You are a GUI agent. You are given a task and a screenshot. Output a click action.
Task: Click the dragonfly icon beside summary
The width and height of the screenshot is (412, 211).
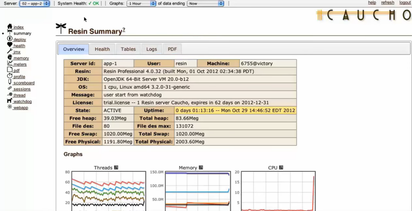click(x=10, y=32)
